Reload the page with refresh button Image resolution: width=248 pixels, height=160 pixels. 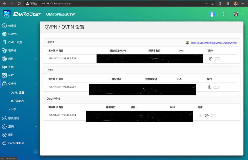19,4
